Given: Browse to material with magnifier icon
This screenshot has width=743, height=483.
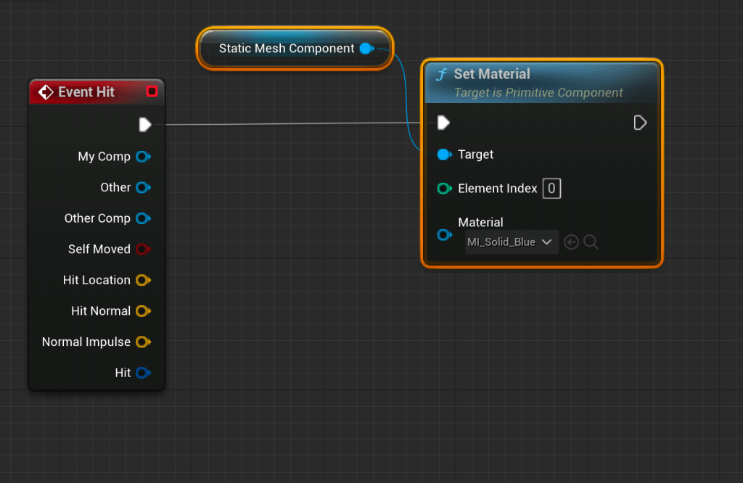Looking at the screenshot, I should pyautogui.click(x=591, y=242).
